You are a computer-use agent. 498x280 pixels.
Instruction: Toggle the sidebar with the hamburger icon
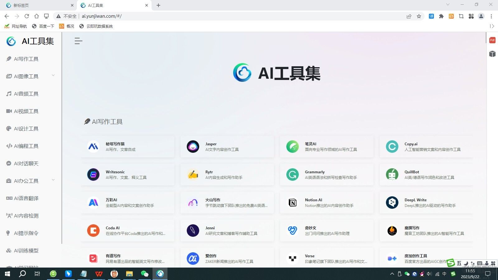pyautogui.click(x=78, y=41)
